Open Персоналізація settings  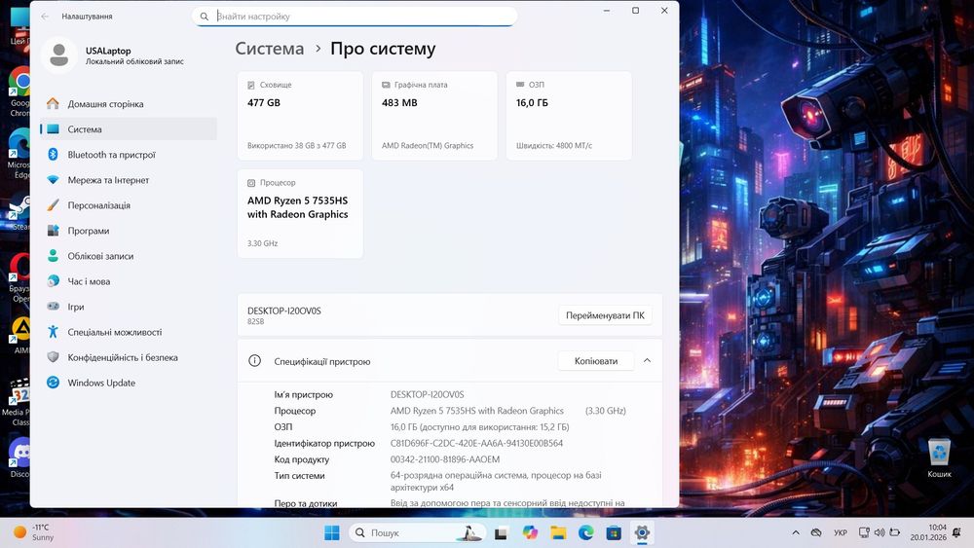[x=129, y=205]
